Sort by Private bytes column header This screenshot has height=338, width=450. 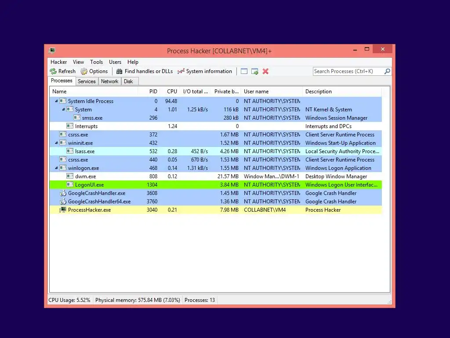pos(226,92)
